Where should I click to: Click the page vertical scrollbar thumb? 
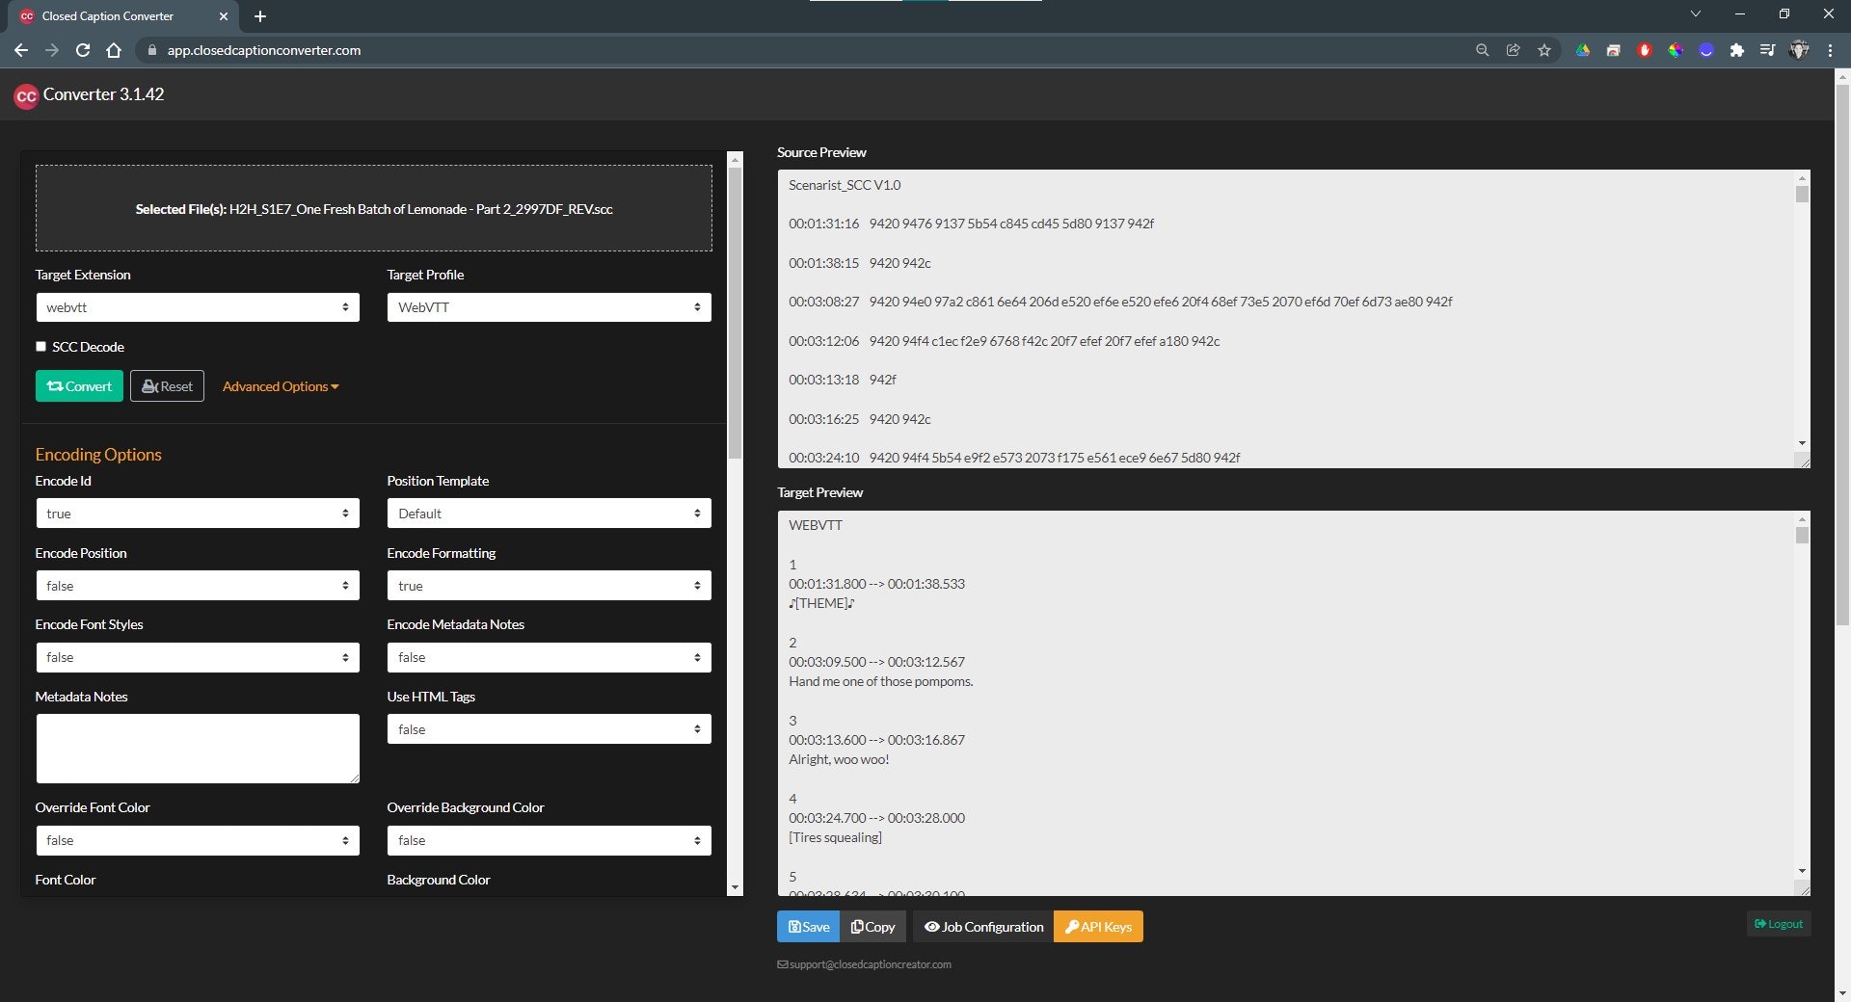1842,355
